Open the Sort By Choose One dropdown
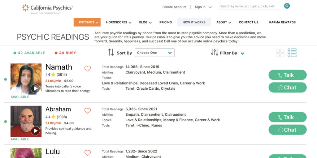This screenshot has width=317, height=158. (155, 53)
